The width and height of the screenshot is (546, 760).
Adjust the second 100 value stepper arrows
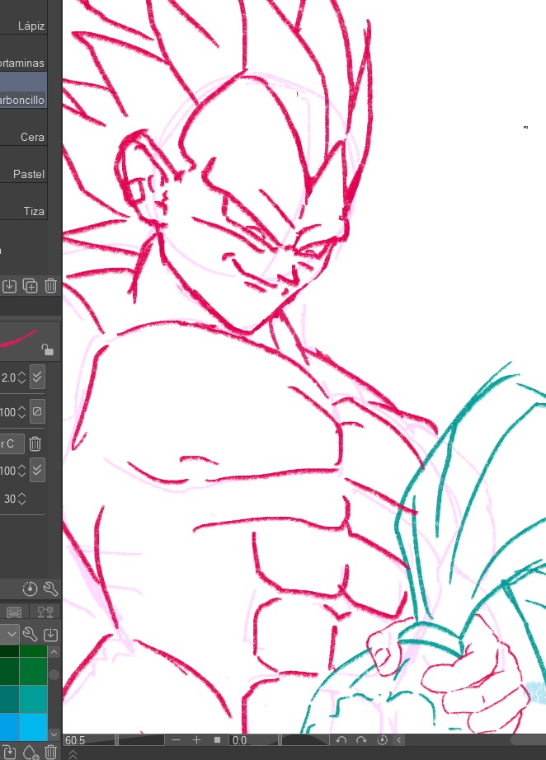point(21,471)
